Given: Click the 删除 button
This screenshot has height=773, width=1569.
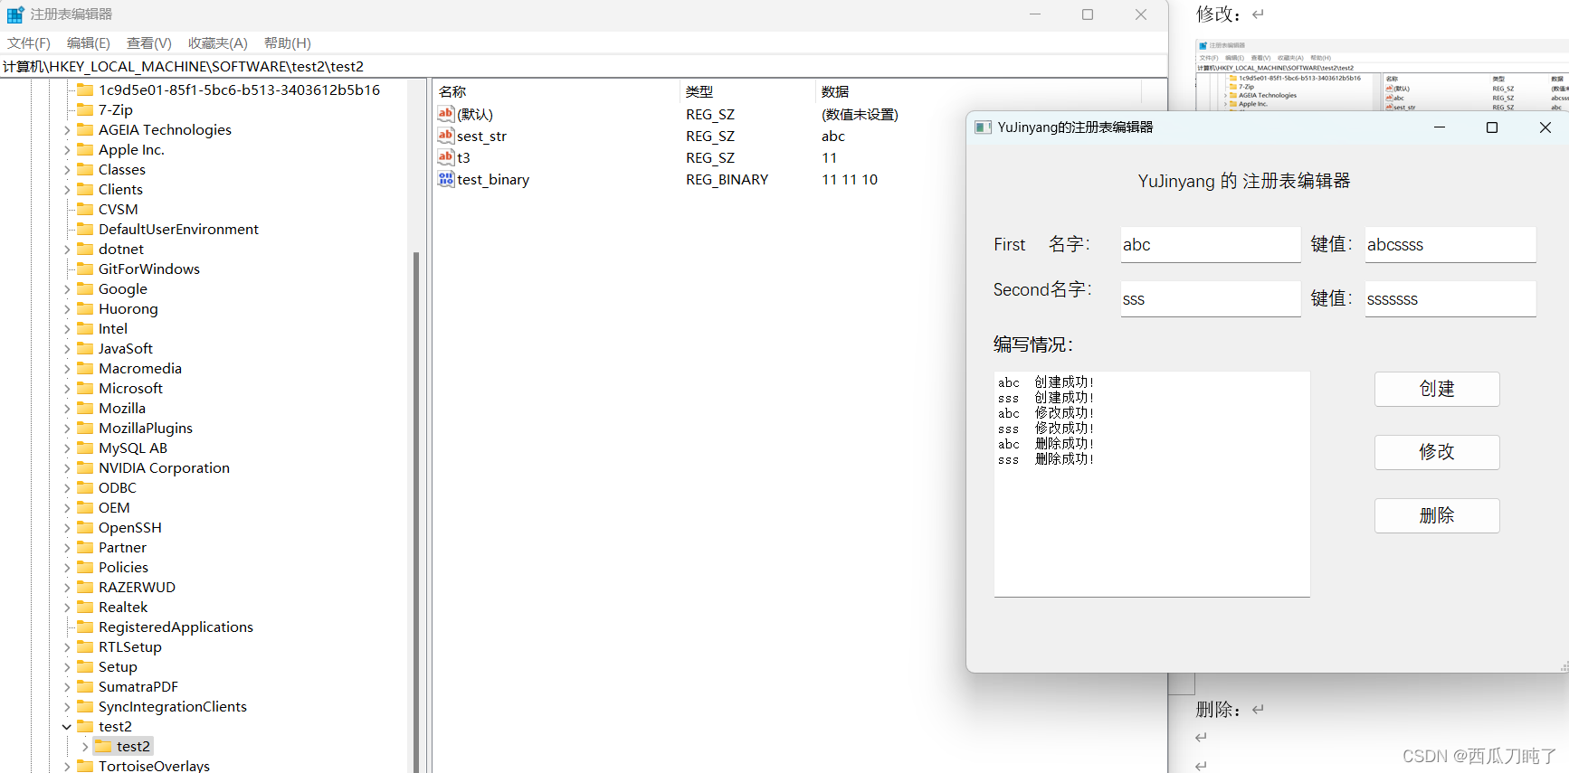Looking at the screenshot, I should (x=1437, y=515).
